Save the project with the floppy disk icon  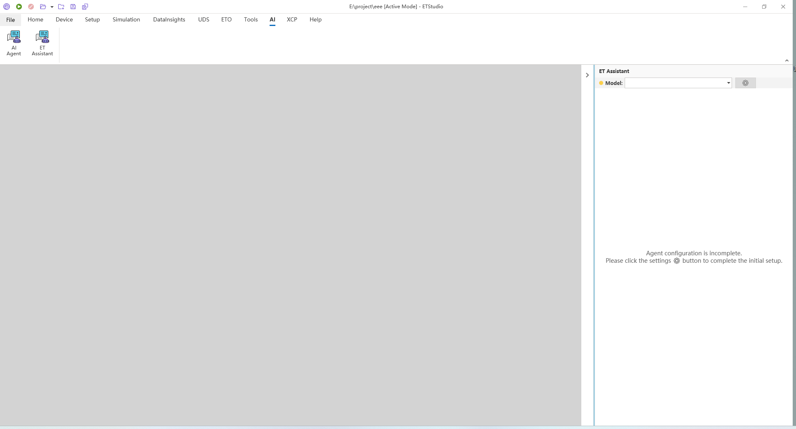tap(73, 7)
